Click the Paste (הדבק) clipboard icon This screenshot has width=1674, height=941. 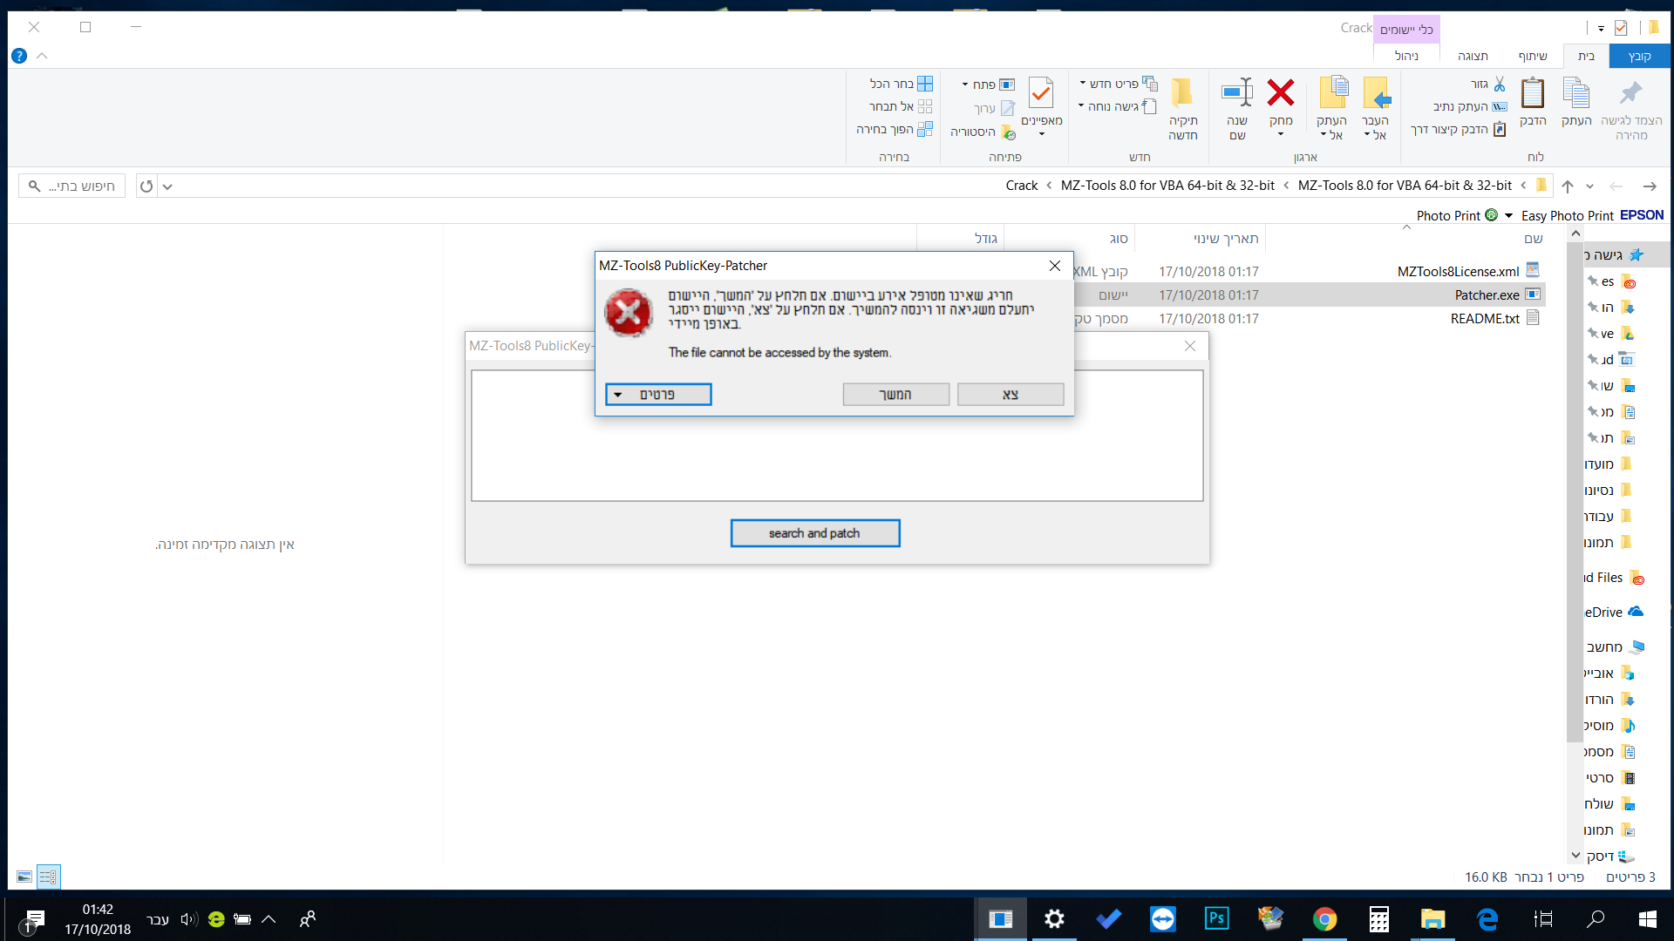coord(1532,93)
